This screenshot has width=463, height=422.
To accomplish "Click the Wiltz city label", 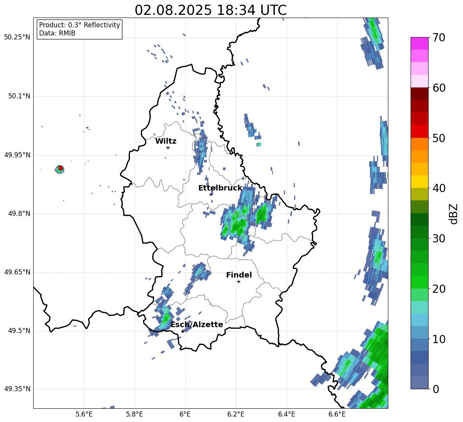I will pos(166,141).
